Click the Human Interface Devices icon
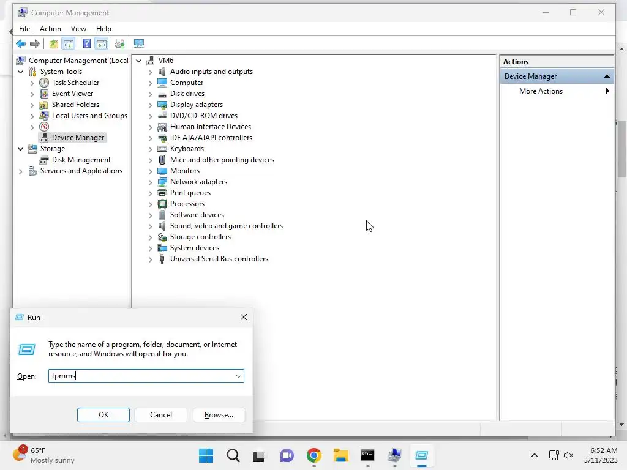627x470 pixels. pyautogui.click(x=162, y=127)
